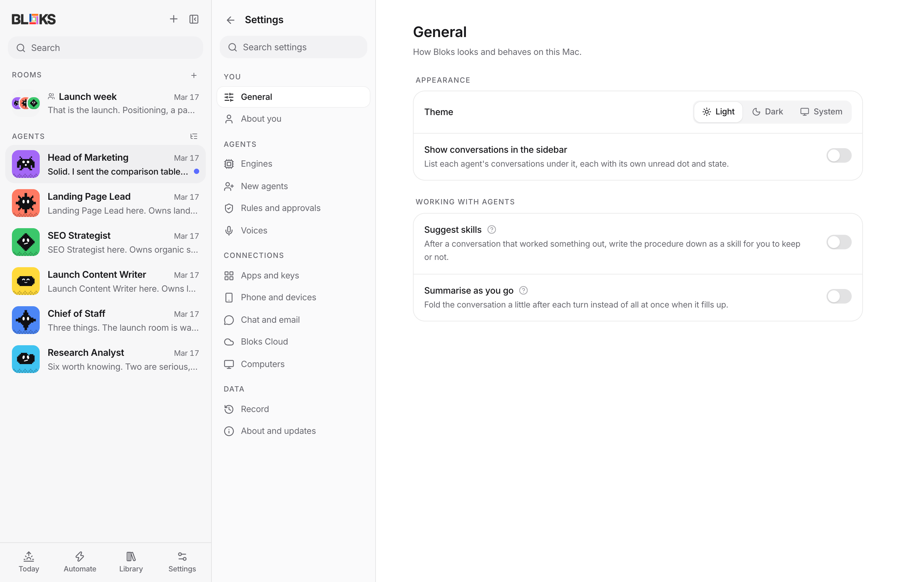Go back using the Settings arrow
Screen dimensions: 900x582
[230, 20]
